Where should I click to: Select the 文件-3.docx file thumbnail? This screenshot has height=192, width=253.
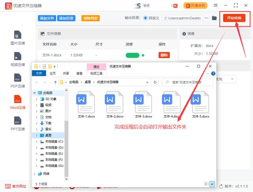[x=143, y=105]
